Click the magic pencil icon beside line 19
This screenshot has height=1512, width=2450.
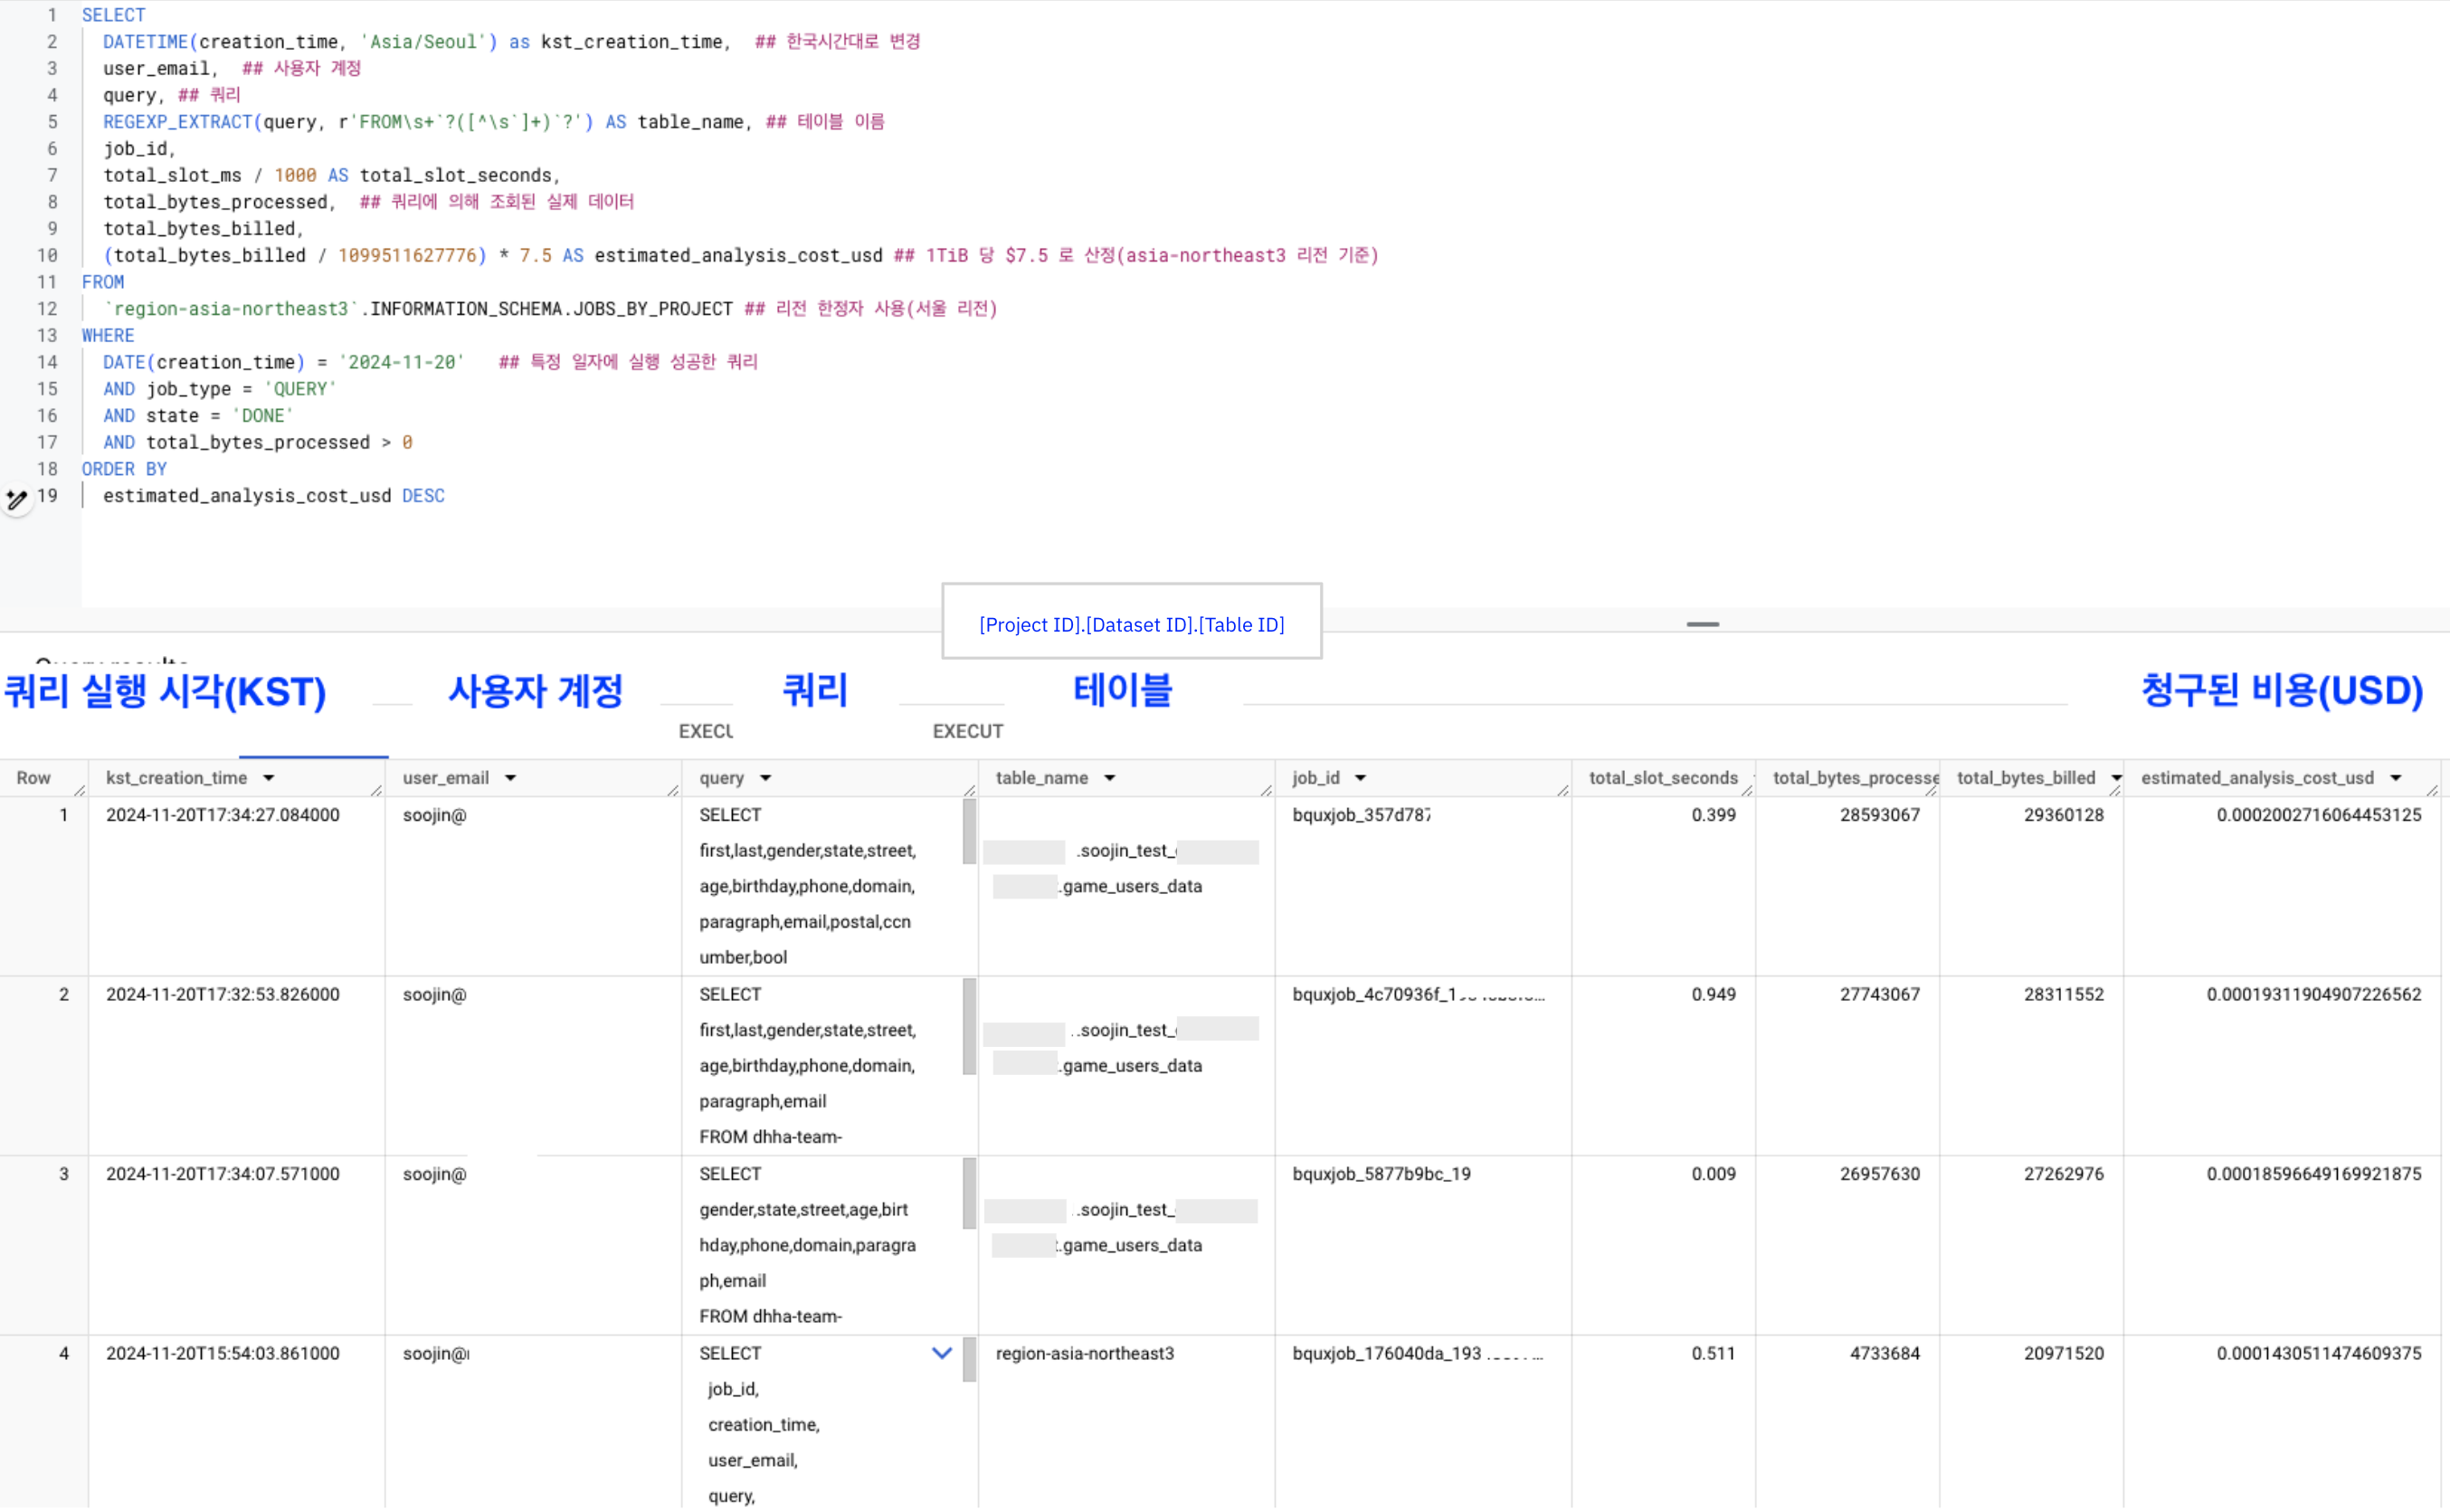pos(16,498)
